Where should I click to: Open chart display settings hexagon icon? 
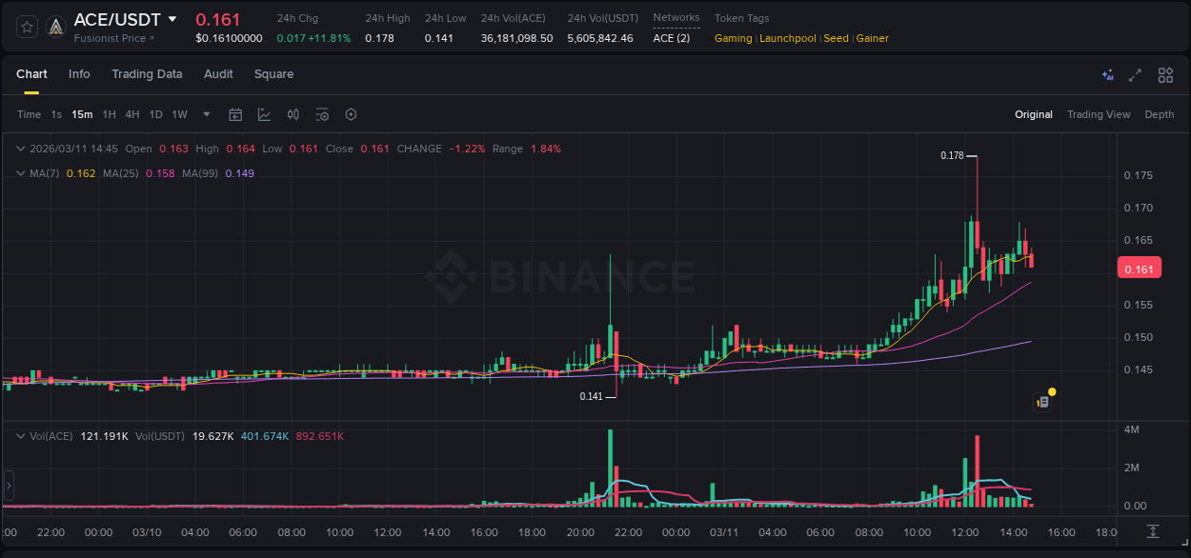[351, 114]
